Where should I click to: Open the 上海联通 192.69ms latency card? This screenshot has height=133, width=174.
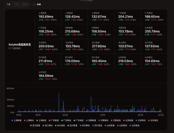click(x=48, y=16)
